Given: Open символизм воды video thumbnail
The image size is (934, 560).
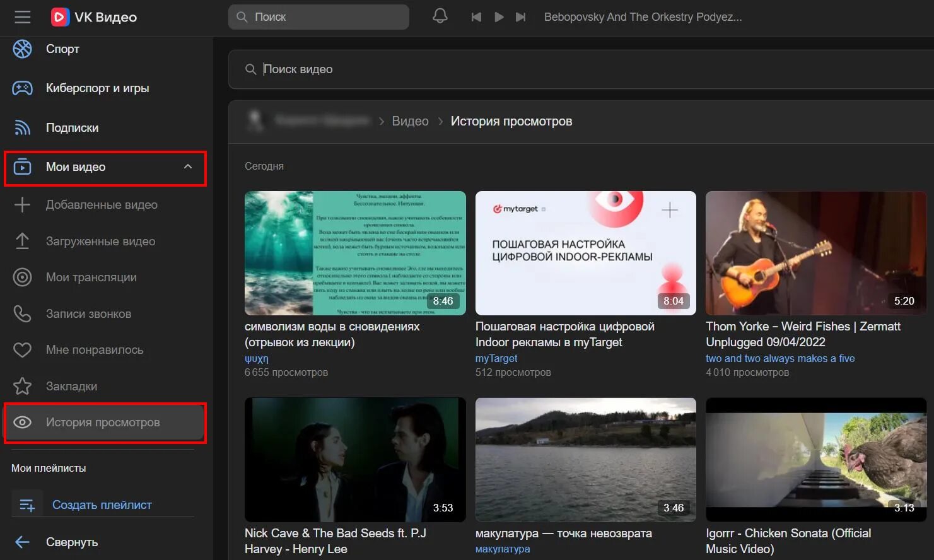Looking at the screenshot, I should tap(355, 253).
